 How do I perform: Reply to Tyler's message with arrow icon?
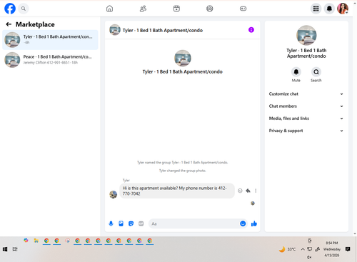coord(248,191)
